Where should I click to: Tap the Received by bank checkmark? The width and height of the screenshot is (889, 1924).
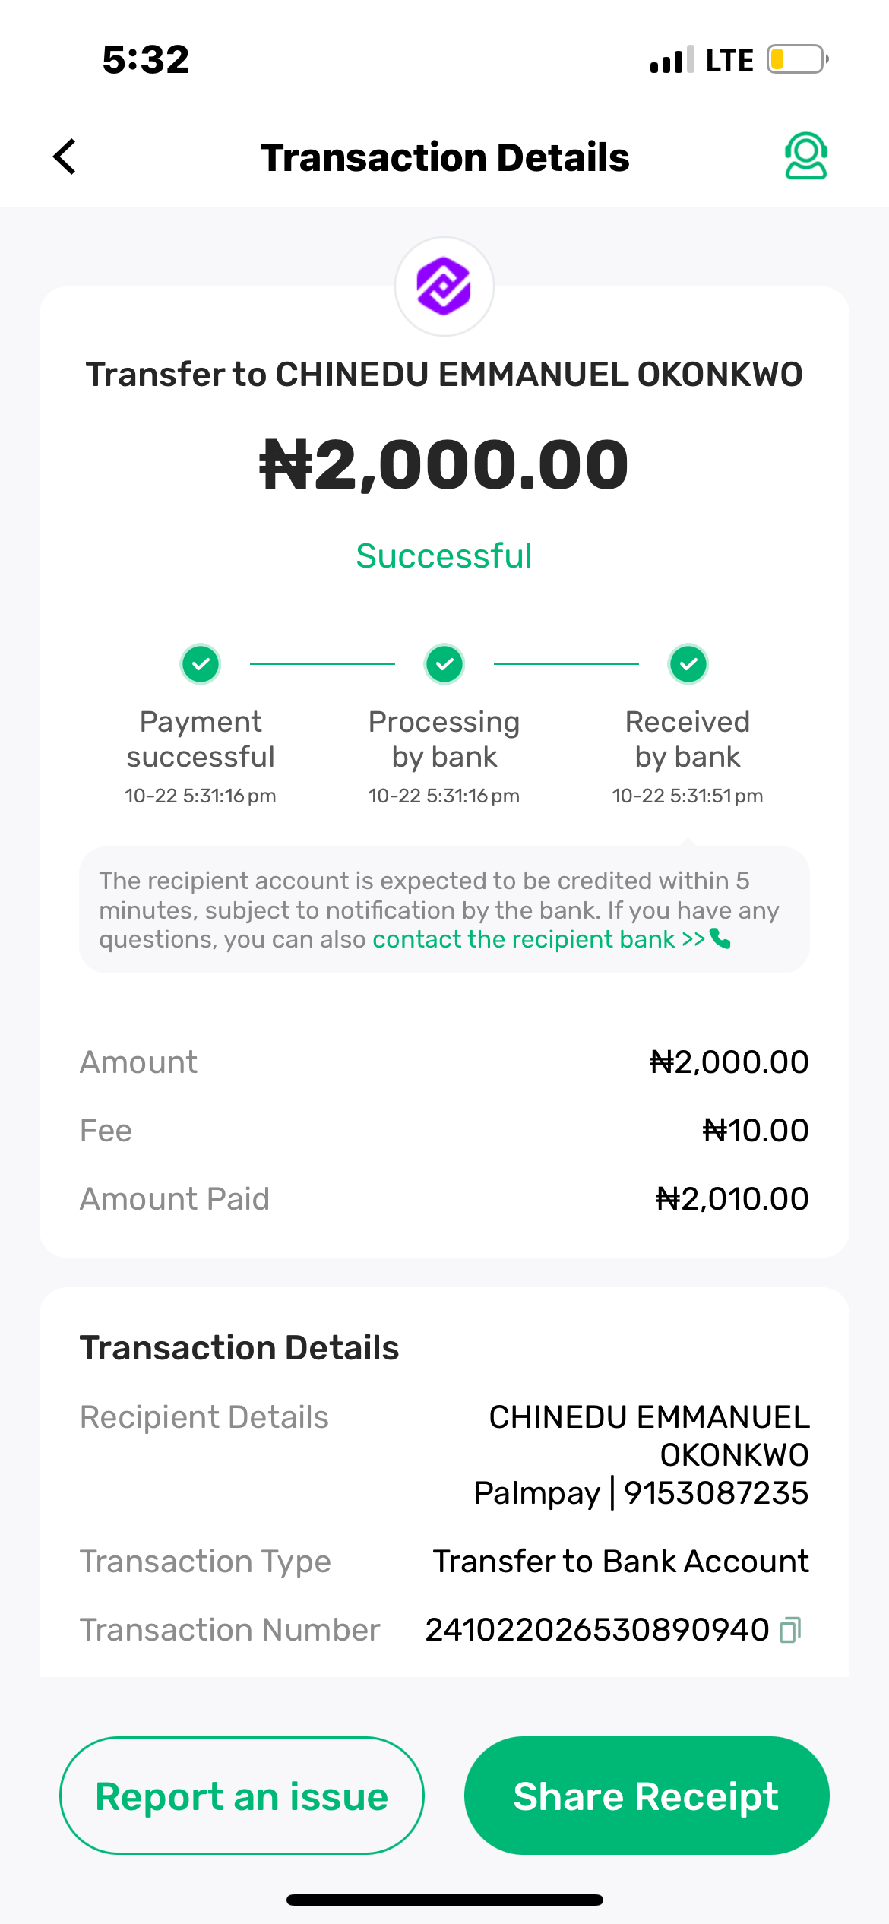tap(688, 664)
